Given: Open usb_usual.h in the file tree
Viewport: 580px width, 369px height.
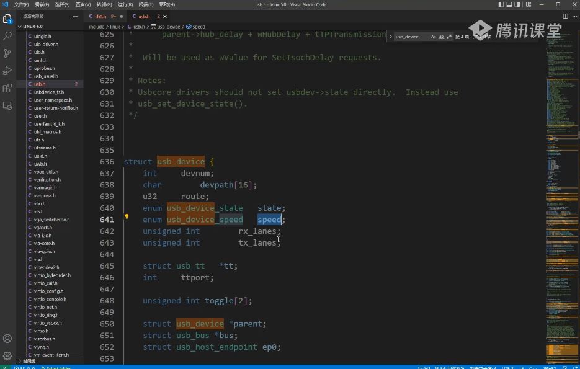Looking at the screenshot, I should tap(47, 76).
